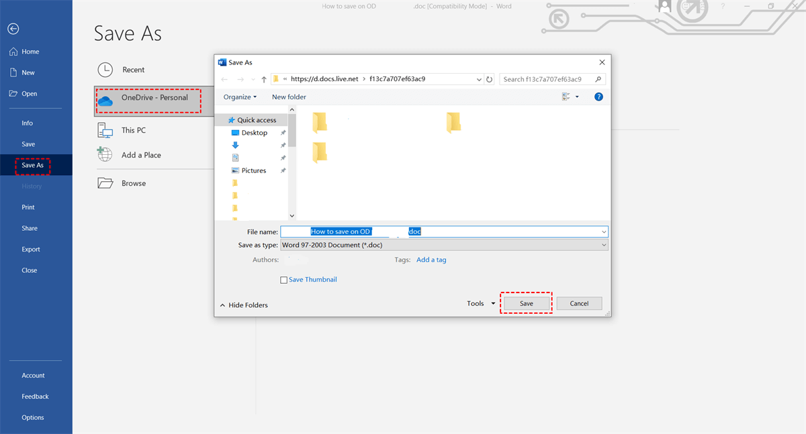Click the back arrow in Word backstage
Screen dimensions: 806x434
pyautogui.click(x=13, y=29)
